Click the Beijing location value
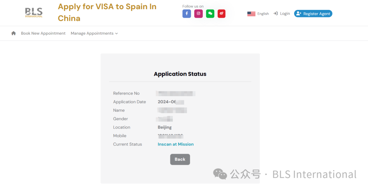This screenshot has height=189, width=368. click(x=165, y=127)
